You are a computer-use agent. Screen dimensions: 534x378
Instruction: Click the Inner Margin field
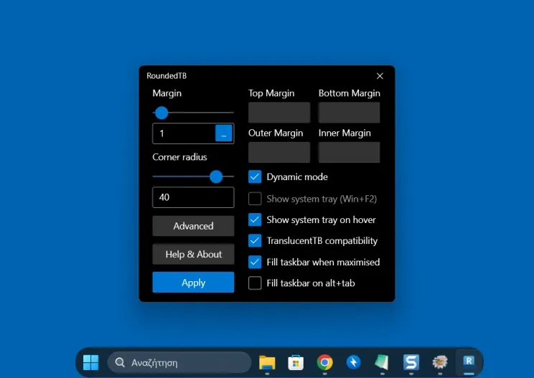(x=349, y=153)
